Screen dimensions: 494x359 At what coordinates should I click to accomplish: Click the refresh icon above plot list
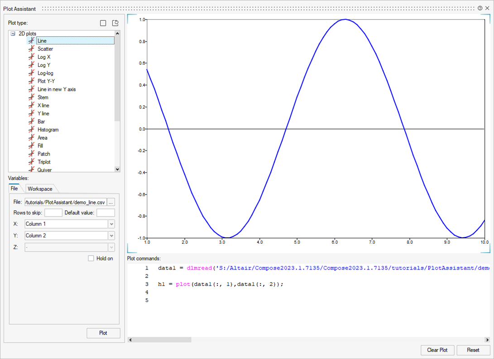(115, 23)
